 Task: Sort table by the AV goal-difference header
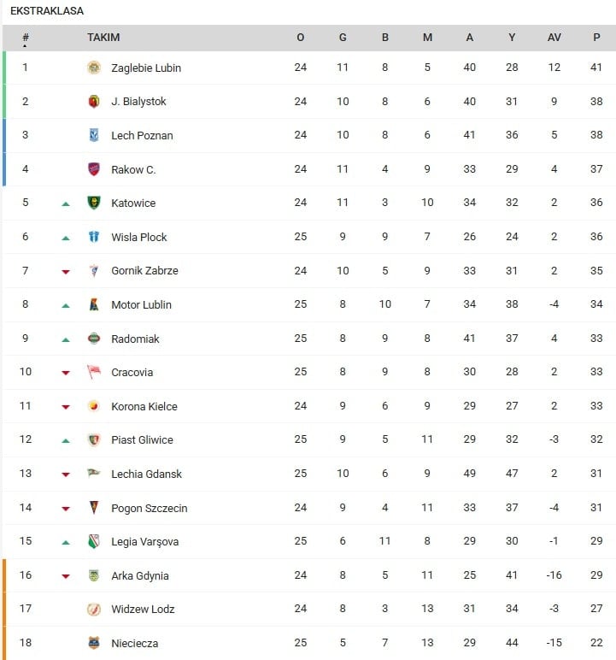coord(554,38)
